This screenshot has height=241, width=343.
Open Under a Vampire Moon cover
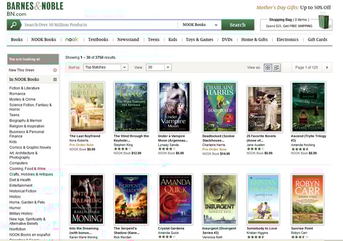pos(174,107)
